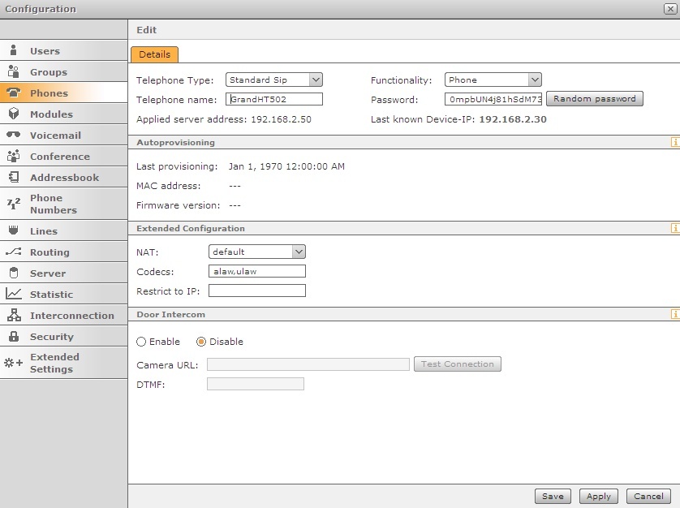Click the Apply button
Viewport: 680px width, 508px height.
pos(599,496)
